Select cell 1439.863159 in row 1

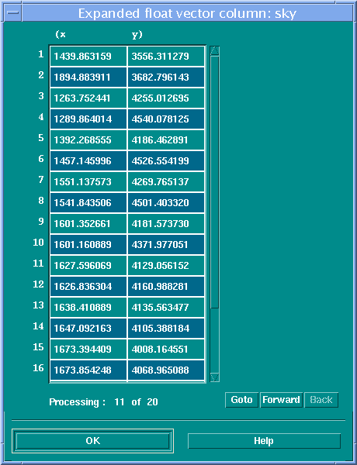(88, 57)
